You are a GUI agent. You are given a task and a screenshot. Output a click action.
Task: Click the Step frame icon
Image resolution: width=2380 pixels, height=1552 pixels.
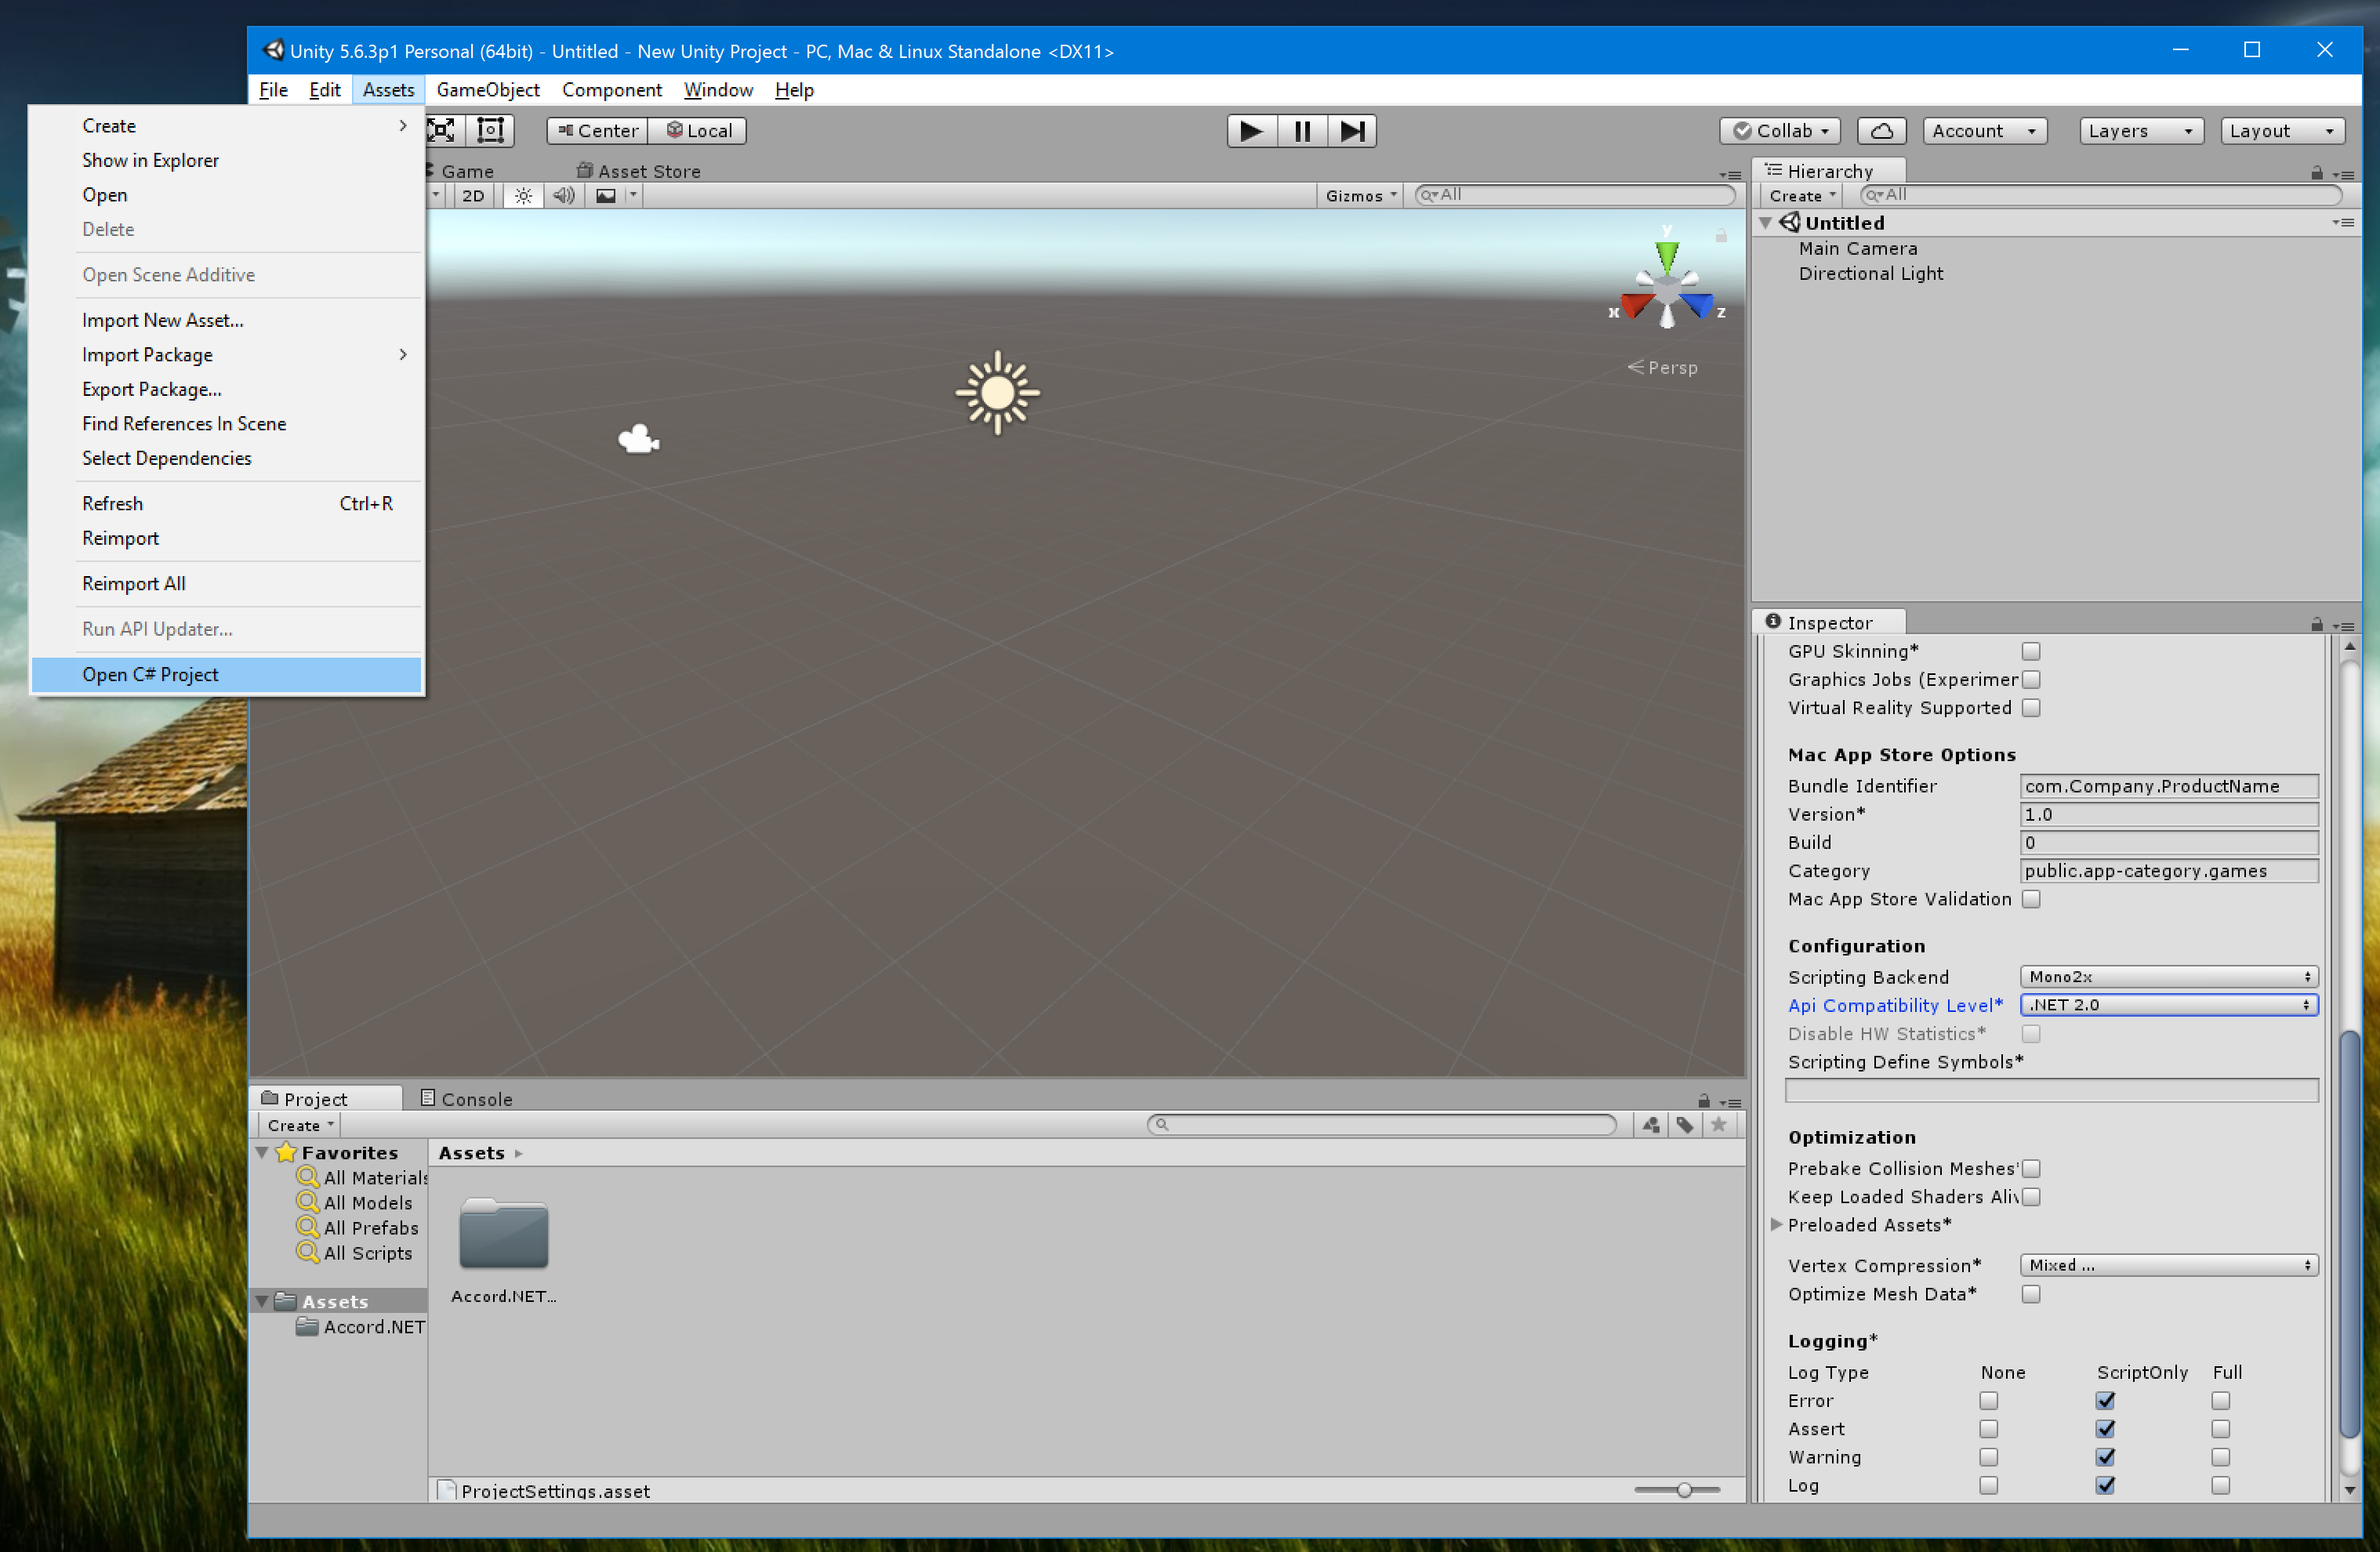pos(1352,131)
